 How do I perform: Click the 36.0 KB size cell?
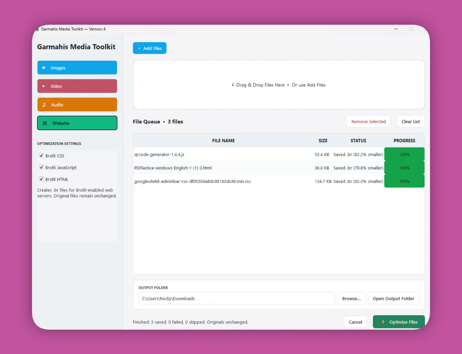click(x=322, y=168)
